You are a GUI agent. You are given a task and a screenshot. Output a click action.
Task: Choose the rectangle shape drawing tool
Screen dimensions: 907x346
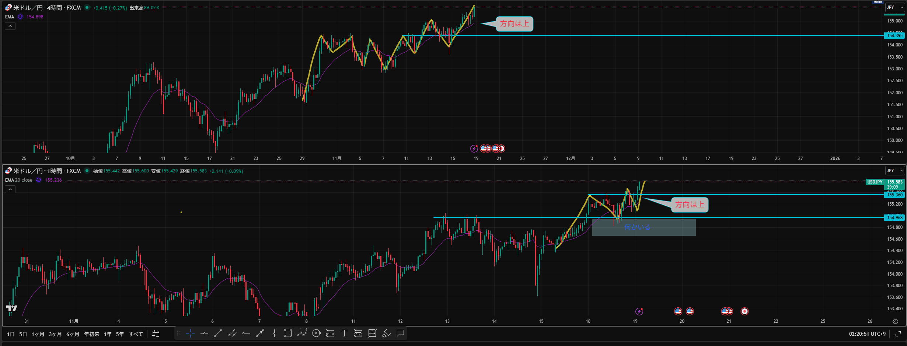click(x=288, y=333)
